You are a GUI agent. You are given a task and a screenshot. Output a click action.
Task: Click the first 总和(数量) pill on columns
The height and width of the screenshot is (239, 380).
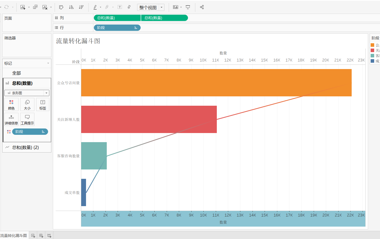[117, 18]
